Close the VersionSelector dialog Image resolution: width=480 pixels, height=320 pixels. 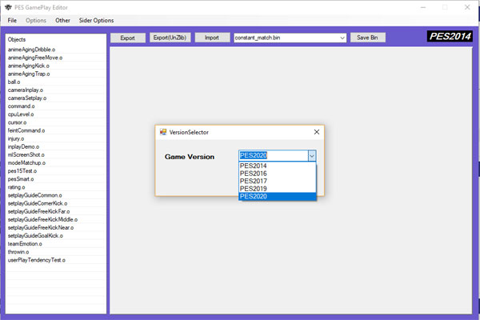(x=317, y=132)
